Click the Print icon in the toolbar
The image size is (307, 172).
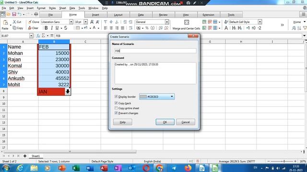pyautogui.click(x=36, y=14)
